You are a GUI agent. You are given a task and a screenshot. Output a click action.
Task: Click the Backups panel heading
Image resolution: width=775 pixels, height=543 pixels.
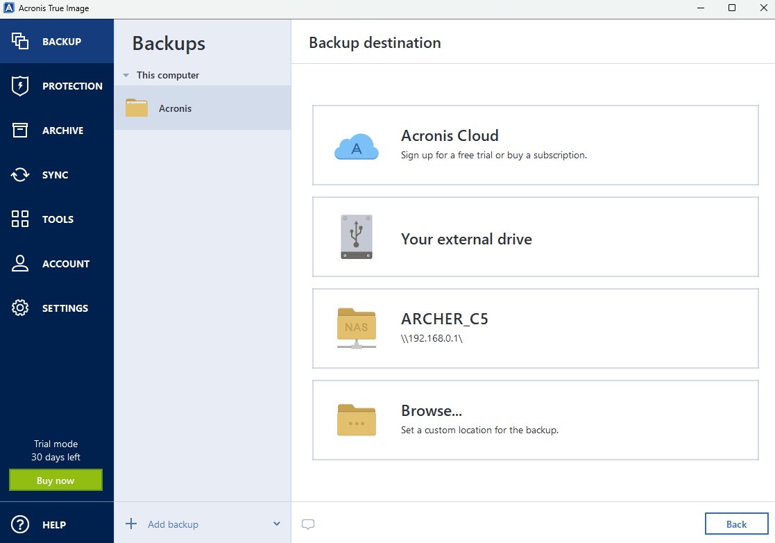[x=169, y=44]
